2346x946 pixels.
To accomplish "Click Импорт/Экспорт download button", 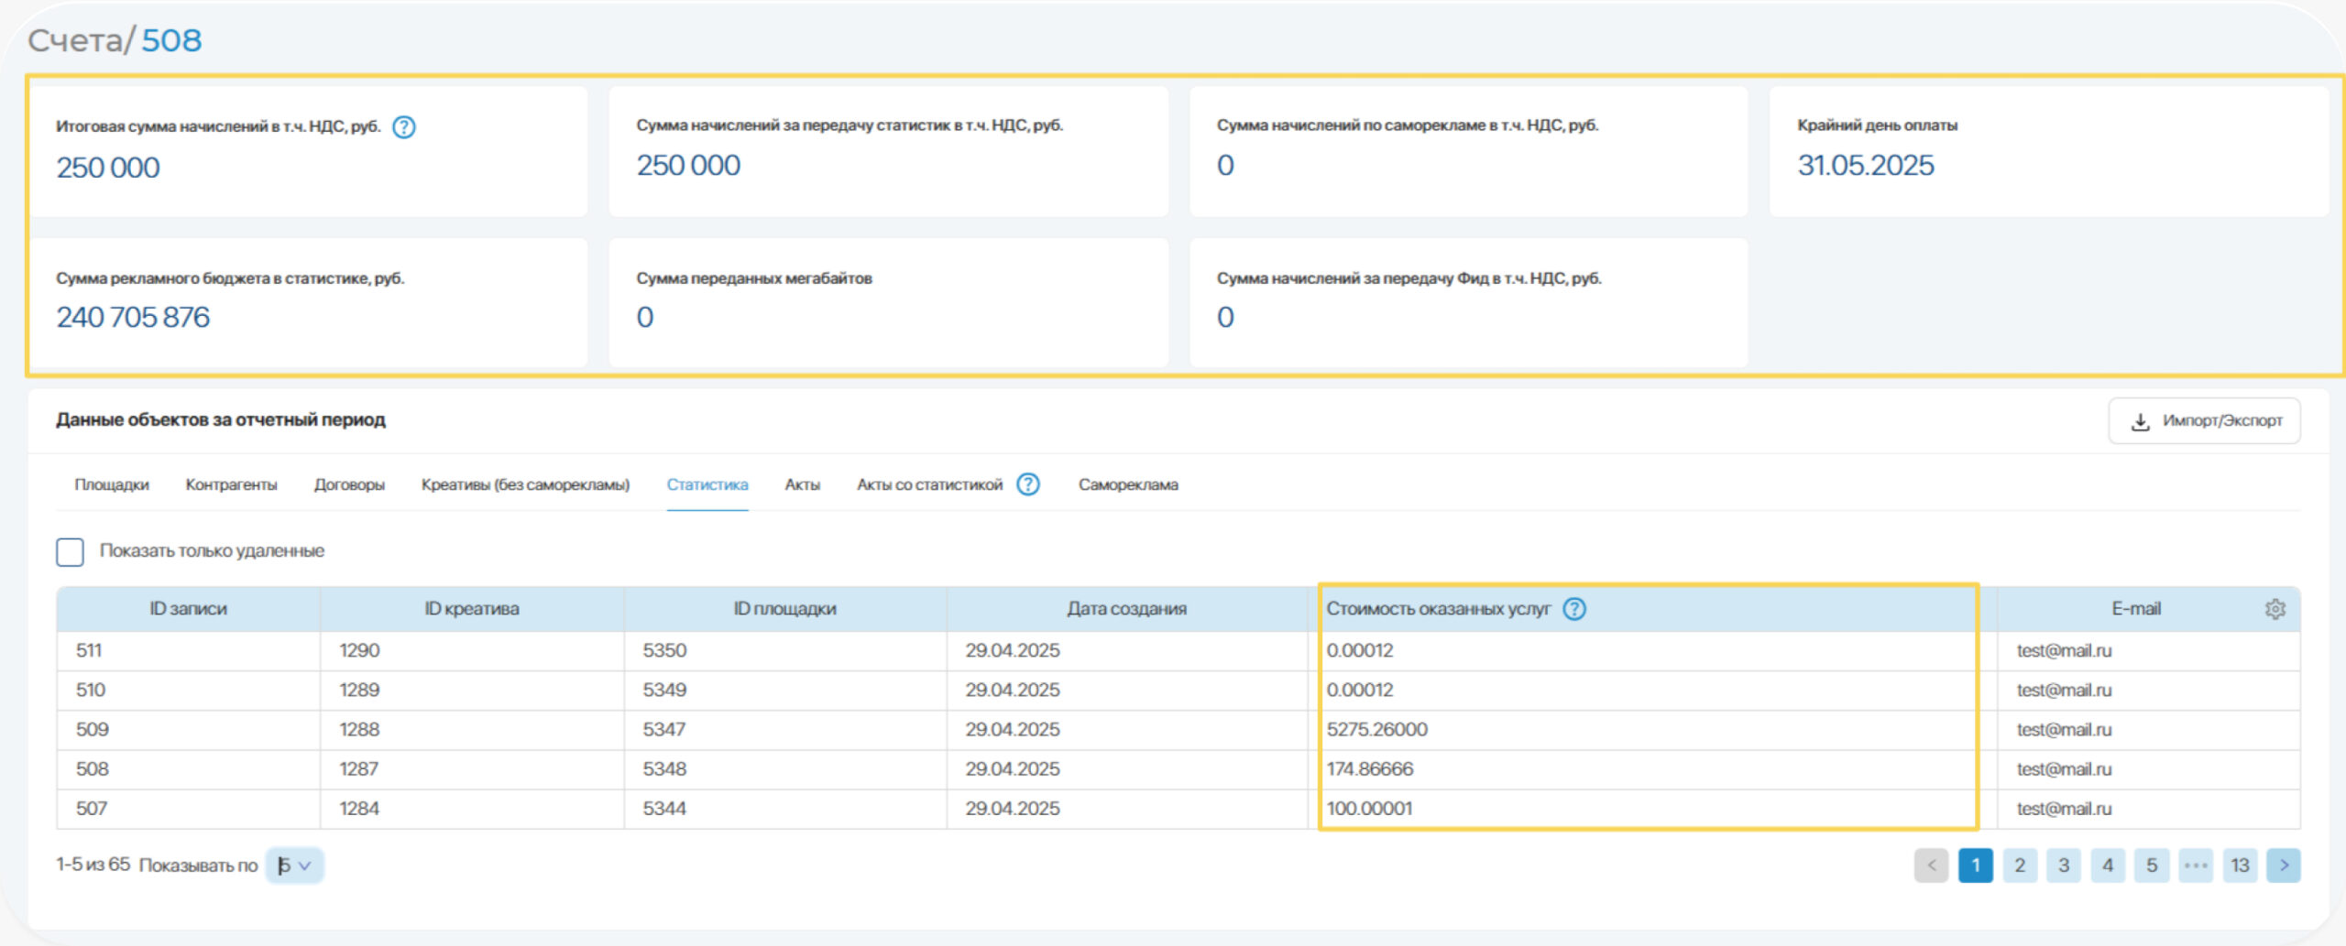I will coord(2204,421).
